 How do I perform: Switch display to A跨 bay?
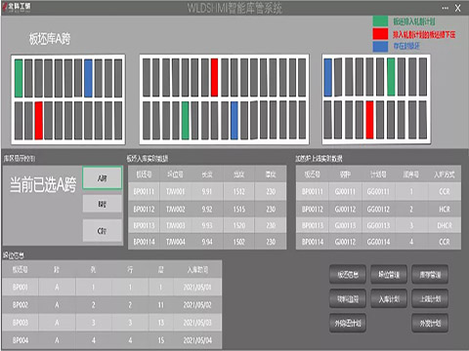[x=103, y=177]
